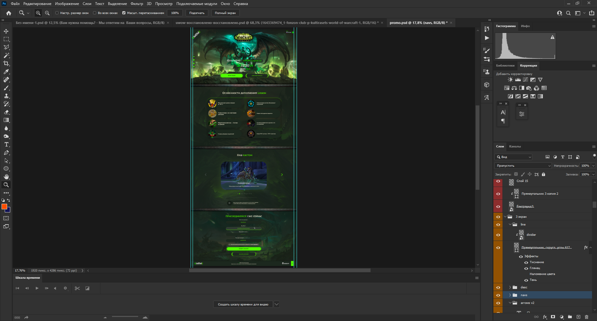Expand the 'desc' group
Screen dimensions: 597x321
[510, 287]
